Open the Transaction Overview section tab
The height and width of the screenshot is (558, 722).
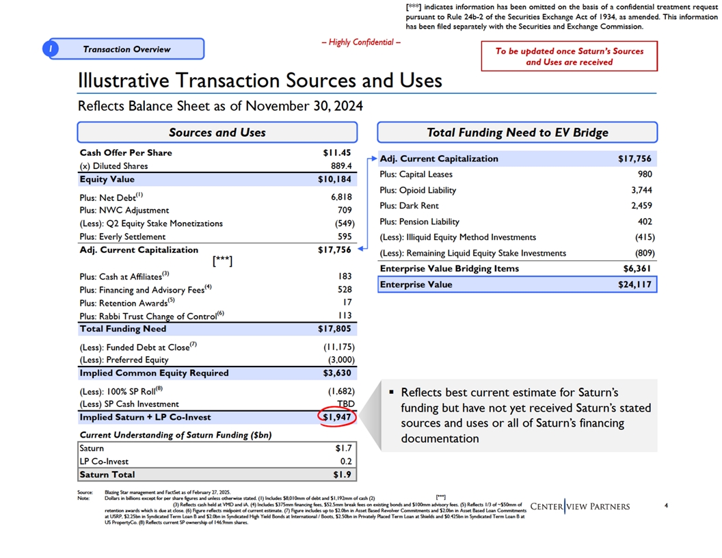pyautogui.click(x=126, y=49)
